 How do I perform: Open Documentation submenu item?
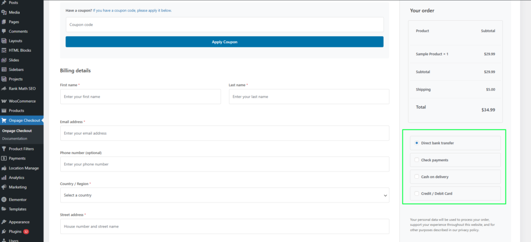pos(15,139)
